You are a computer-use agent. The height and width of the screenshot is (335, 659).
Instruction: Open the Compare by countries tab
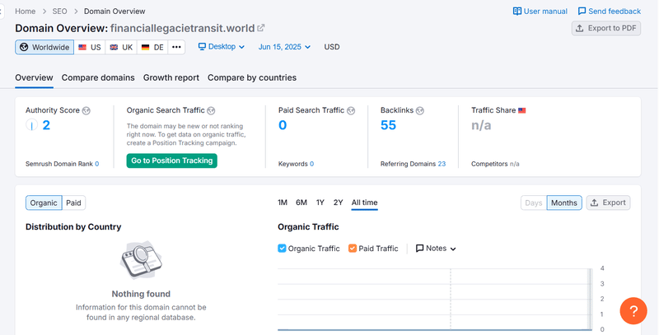pyautogui.click(x=252, y=77)
